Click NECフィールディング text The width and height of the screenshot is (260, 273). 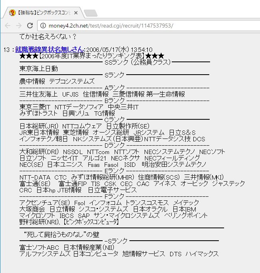point(172,158)
